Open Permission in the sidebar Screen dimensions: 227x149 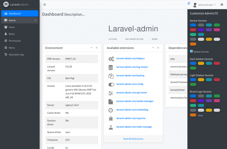[x=20, y=41]
